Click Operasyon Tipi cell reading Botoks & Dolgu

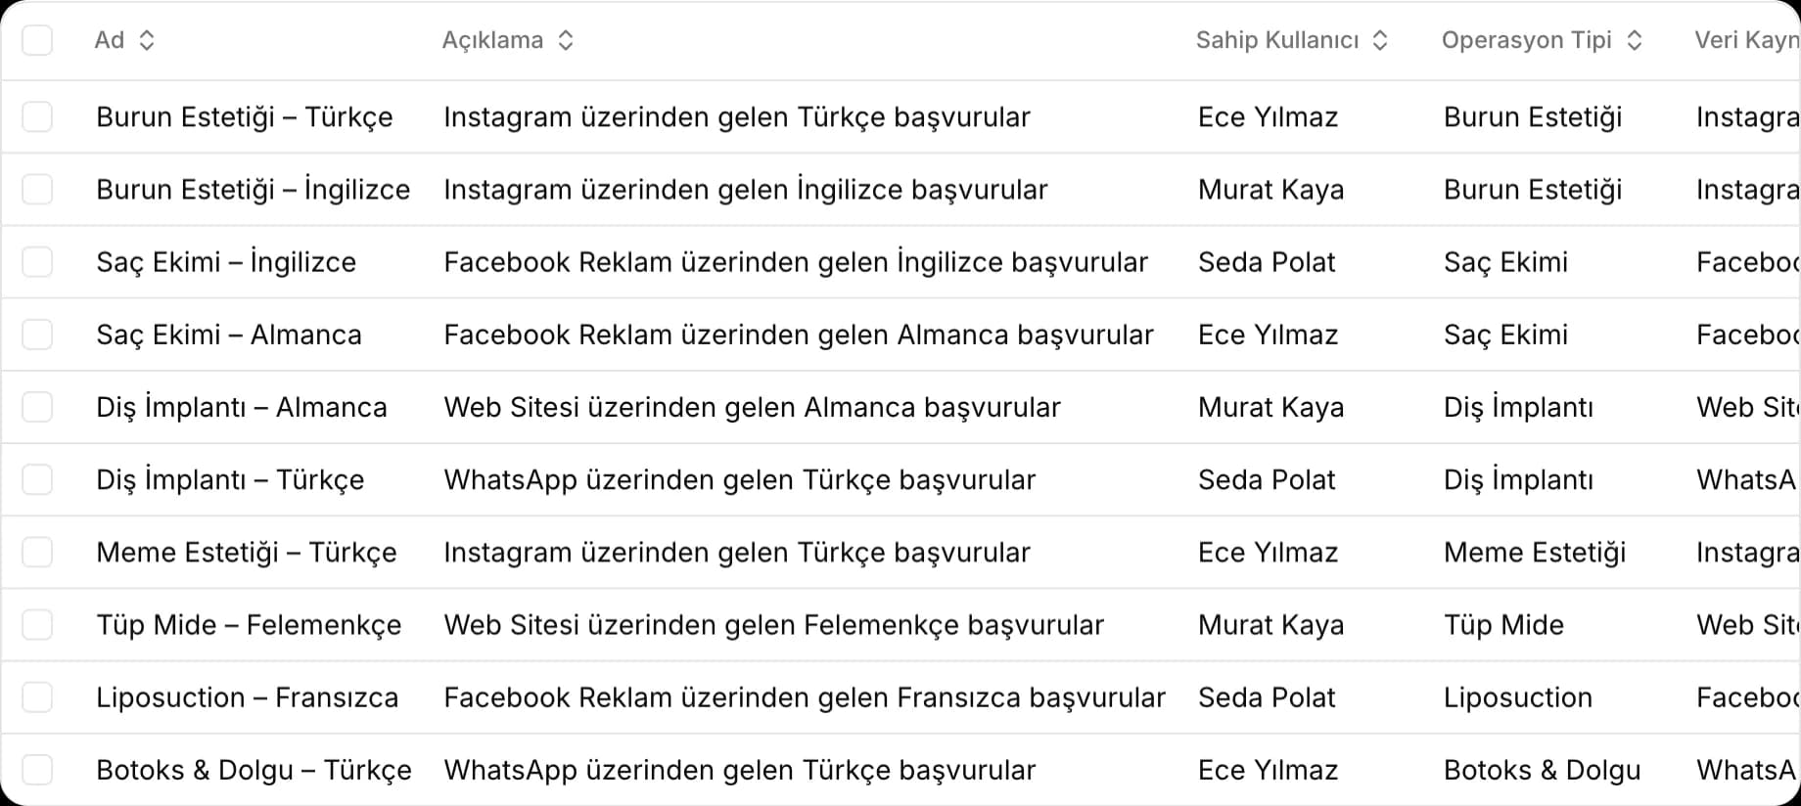[1542, 770]
